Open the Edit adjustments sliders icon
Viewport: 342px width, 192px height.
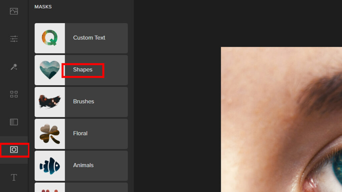click(14, 39)
